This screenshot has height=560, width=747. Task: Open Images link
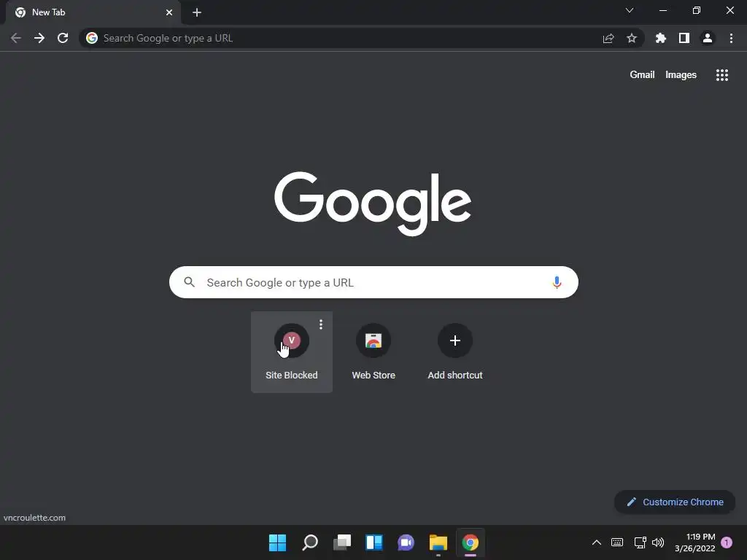[681, 75]
